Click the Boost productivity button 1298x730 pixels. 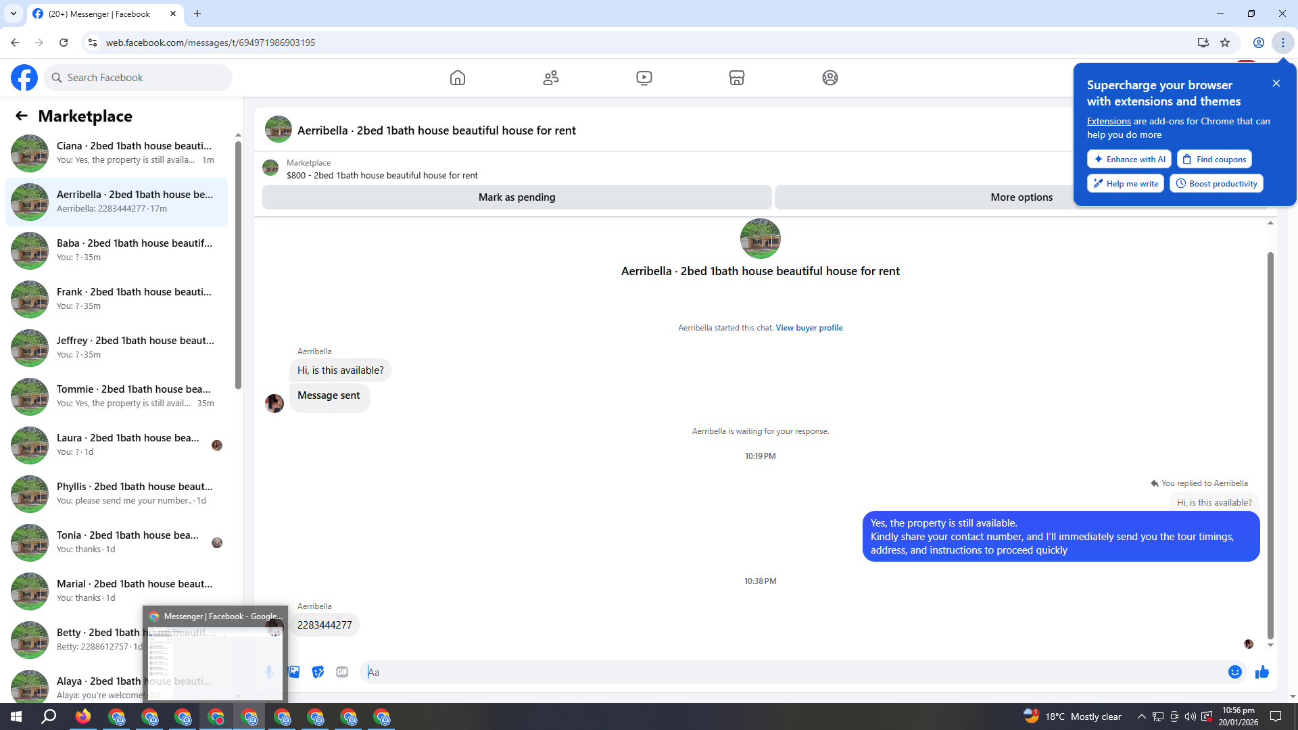click(x=1216, y=184)
